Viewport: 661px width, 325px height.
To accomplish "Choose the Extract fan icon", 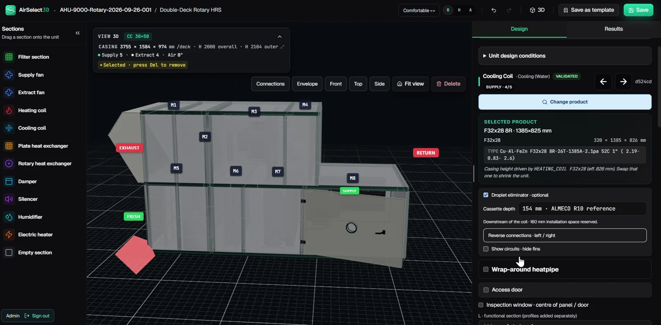I will coord(9,92).
